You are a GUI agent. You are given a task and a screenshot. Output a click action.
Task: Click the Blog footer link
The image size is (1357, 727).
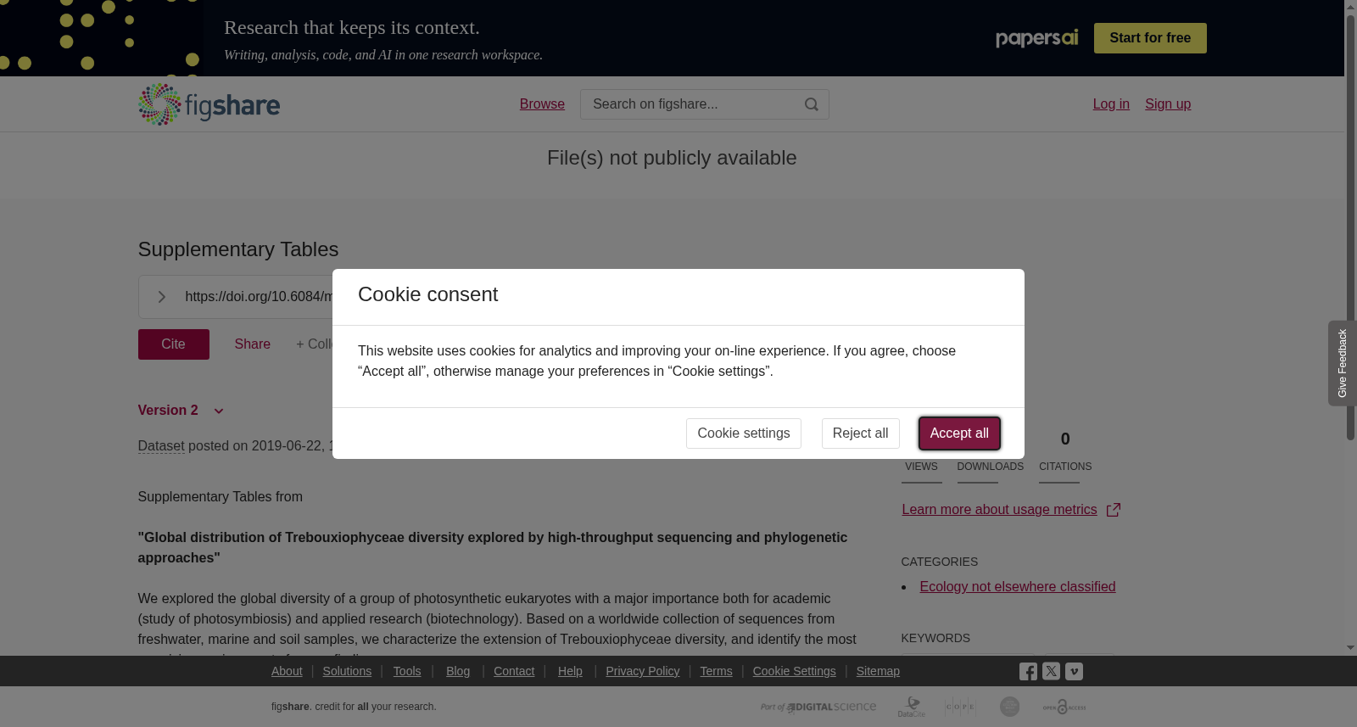tap(458, 671)
